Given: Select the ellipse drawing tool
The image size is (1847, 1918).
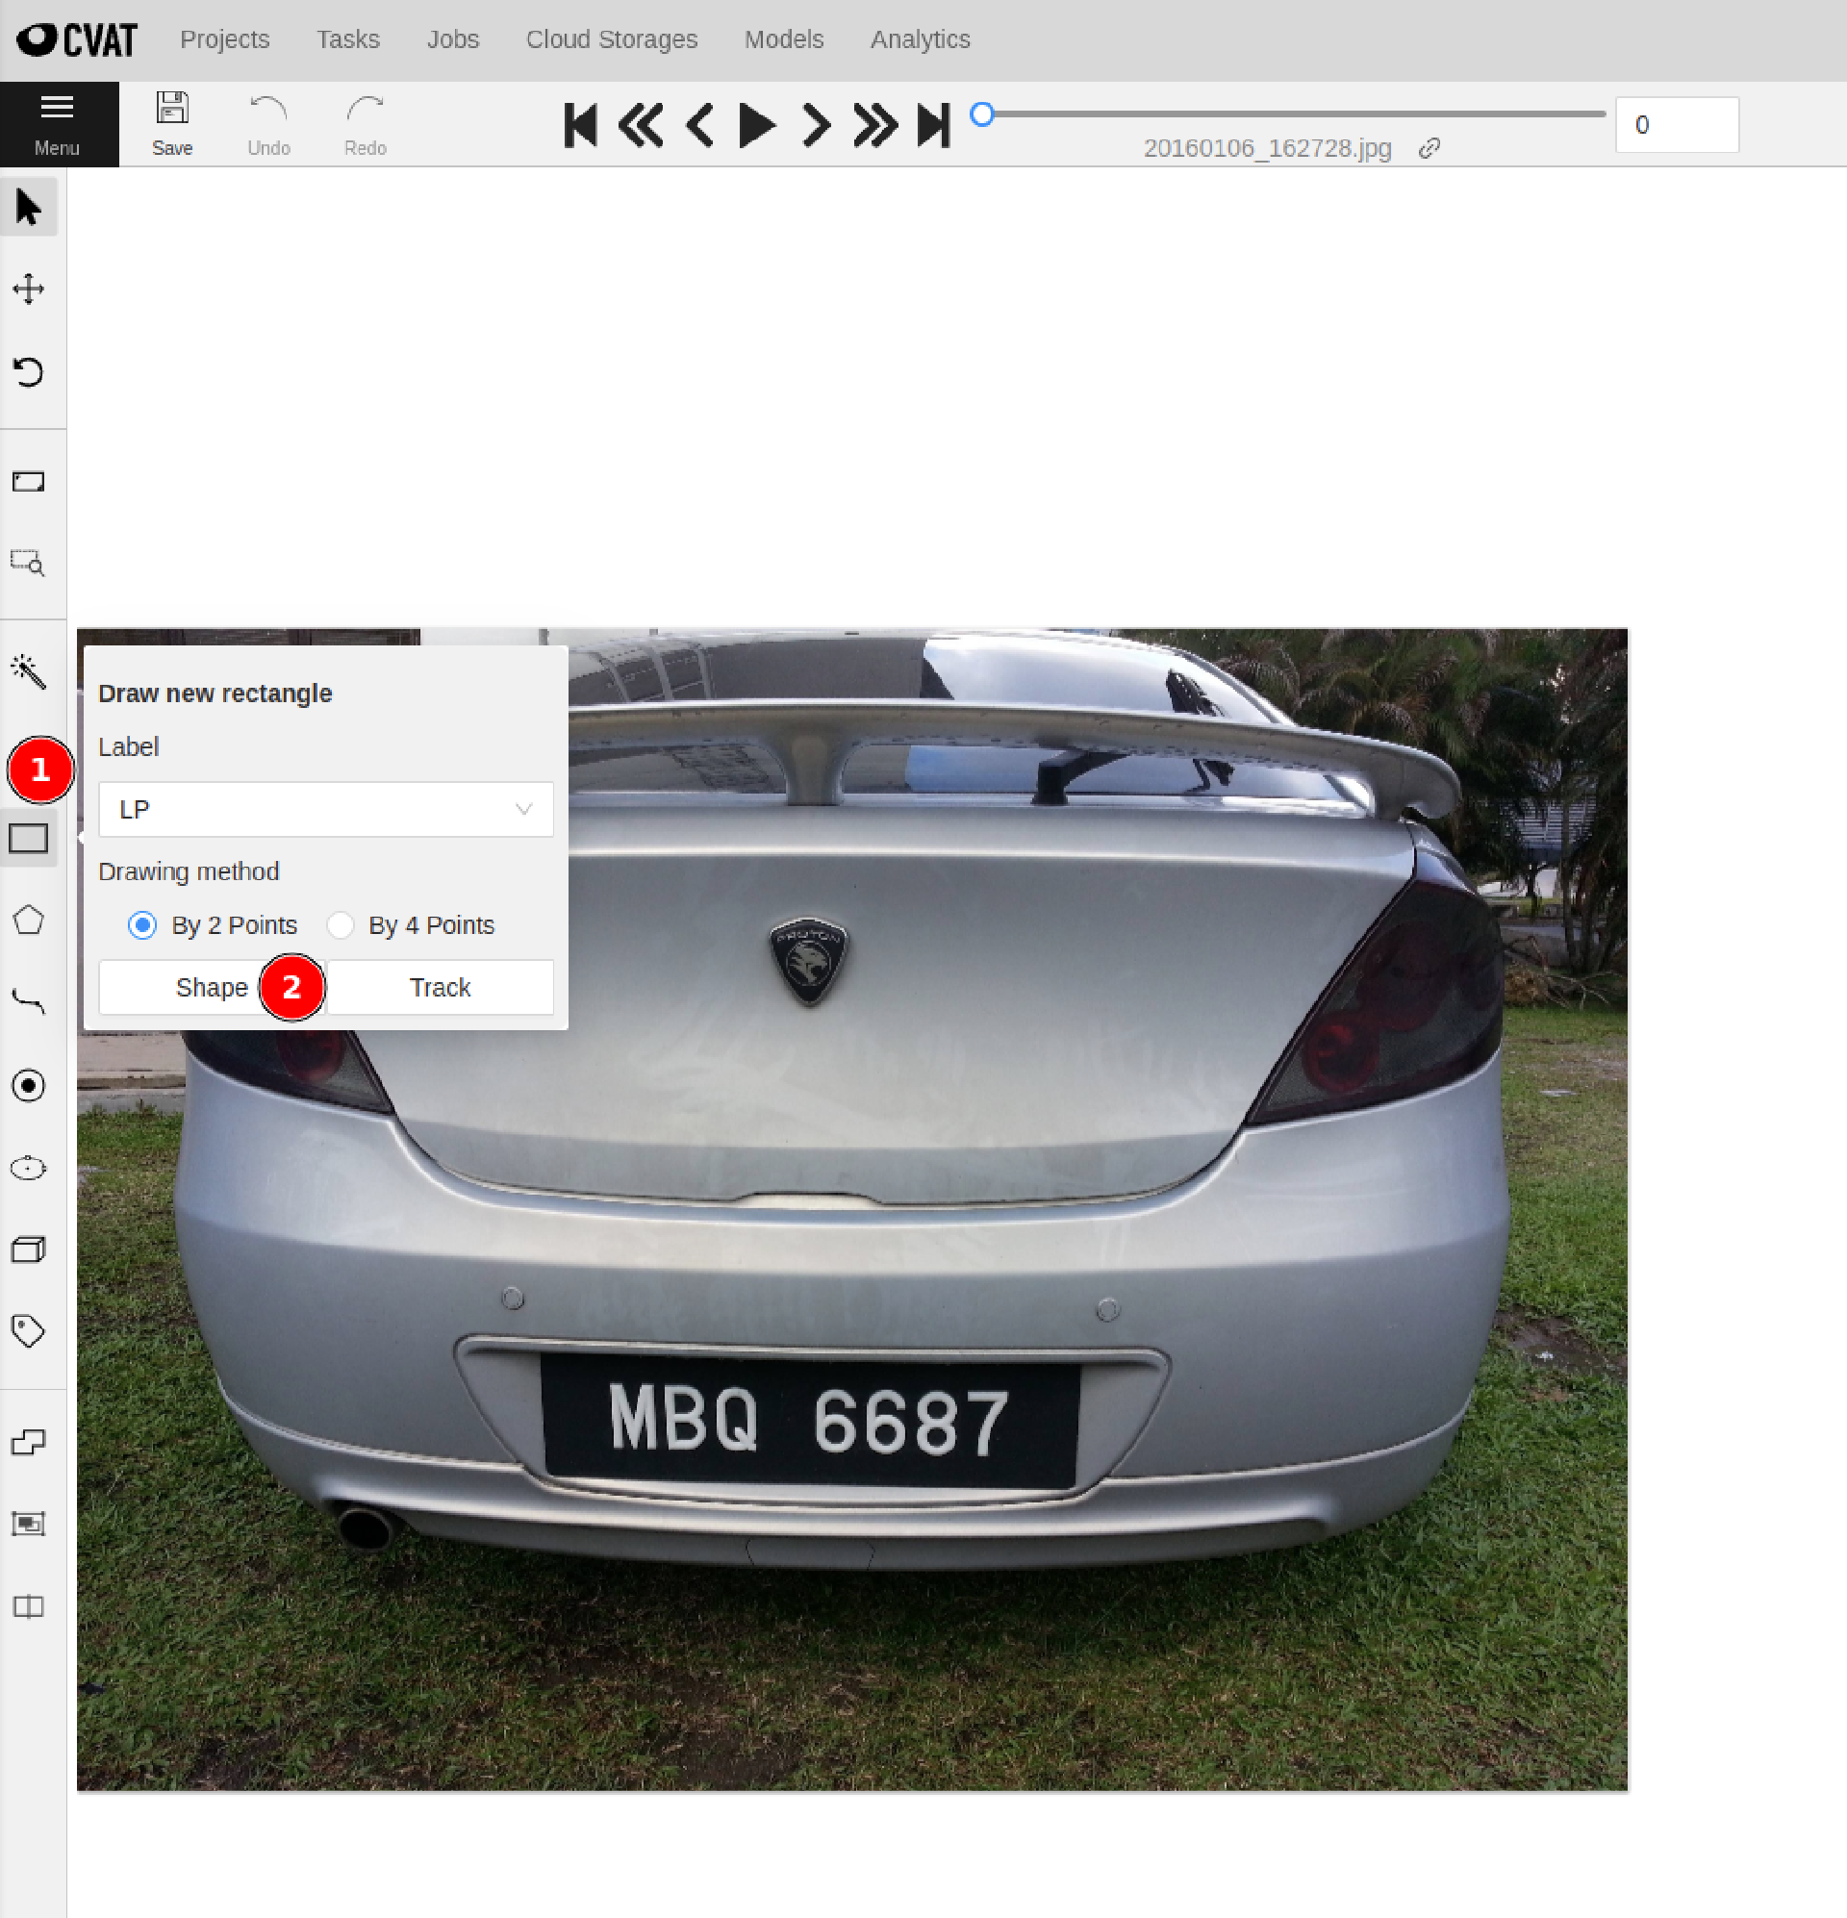Looking at the screenshot, I should coord(30,1167).
